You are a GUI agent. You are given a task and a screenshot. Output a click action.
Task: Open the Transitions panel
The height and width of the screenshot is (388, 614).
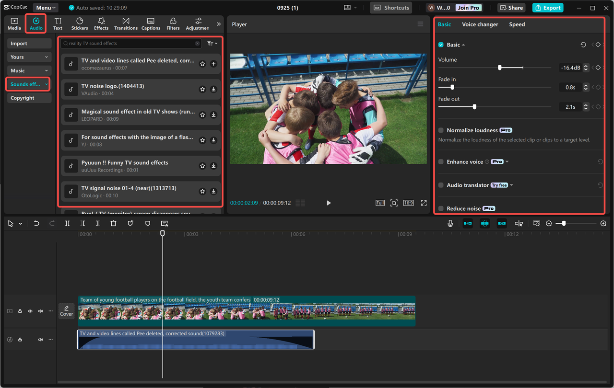coord(126,23)
